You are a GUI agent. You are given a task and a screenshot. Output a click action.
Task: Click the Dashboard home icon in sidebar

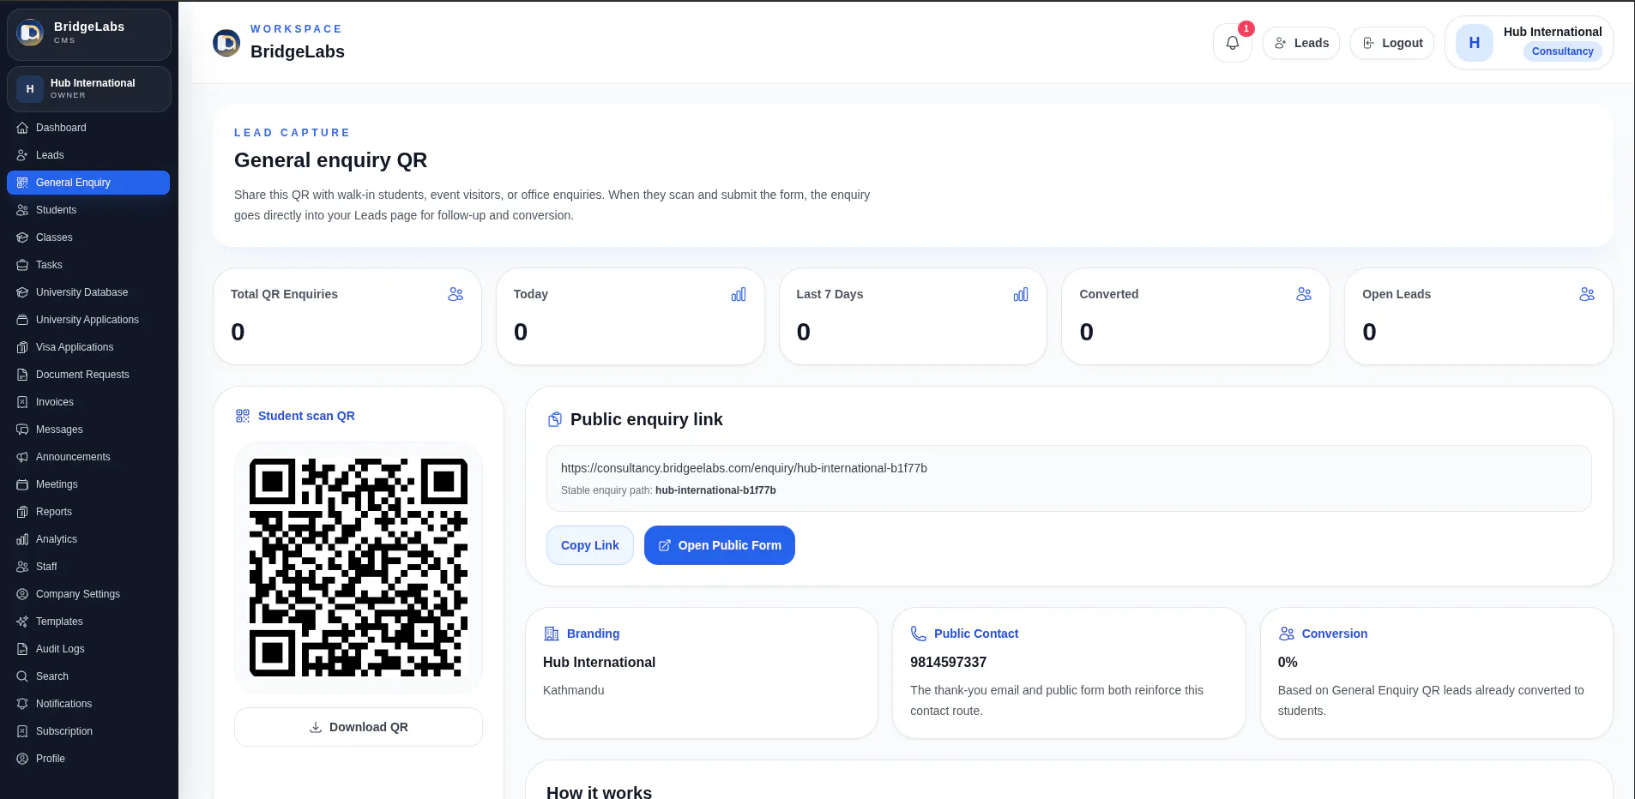[x=22, y=128]
